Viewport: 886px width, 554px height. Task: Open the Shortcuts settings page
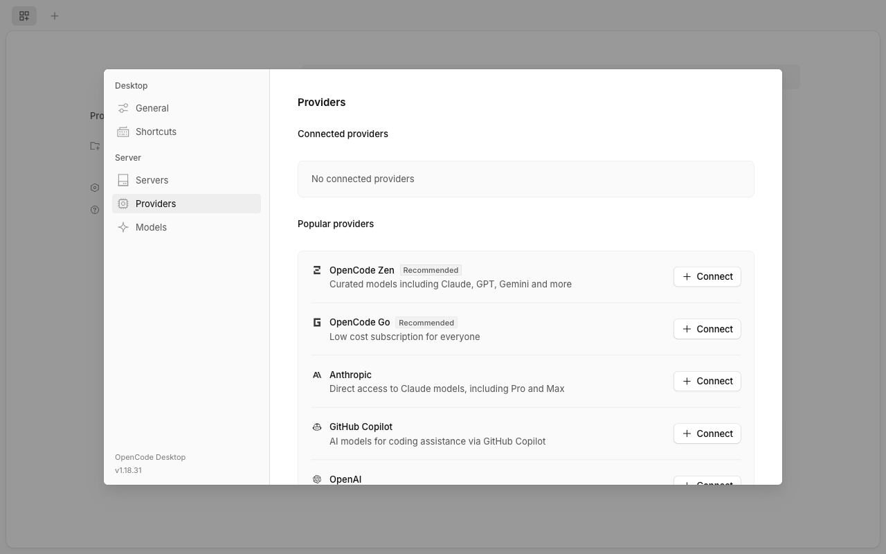[x=186, y=132]
